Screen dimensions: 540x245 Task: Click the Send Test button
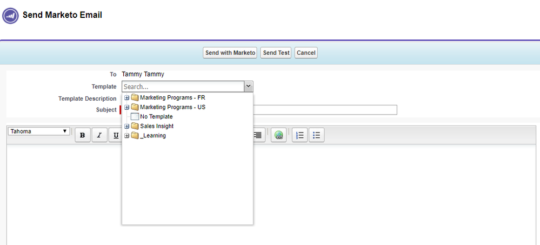pyautogui.click(x=276, y=52)
